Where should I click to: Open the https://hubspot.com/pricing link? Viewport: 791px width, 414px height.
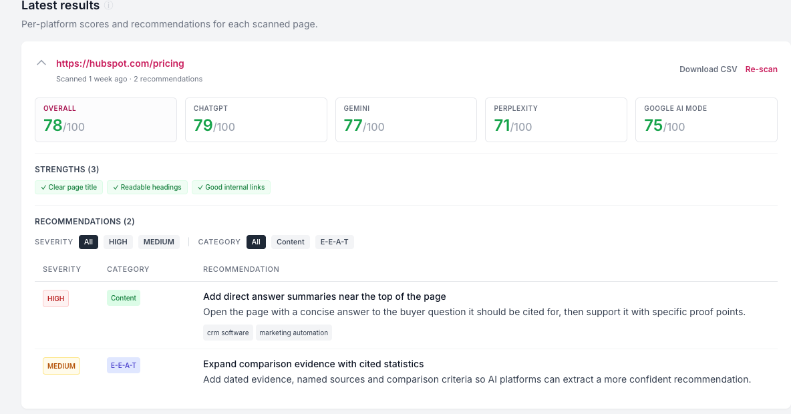pos(120,63)
